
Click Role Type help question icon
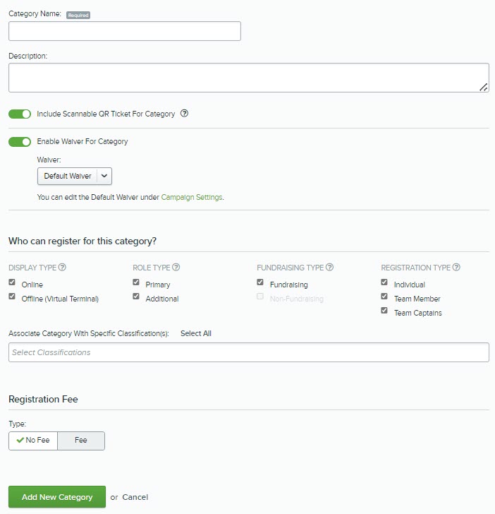tap(176, 267)
